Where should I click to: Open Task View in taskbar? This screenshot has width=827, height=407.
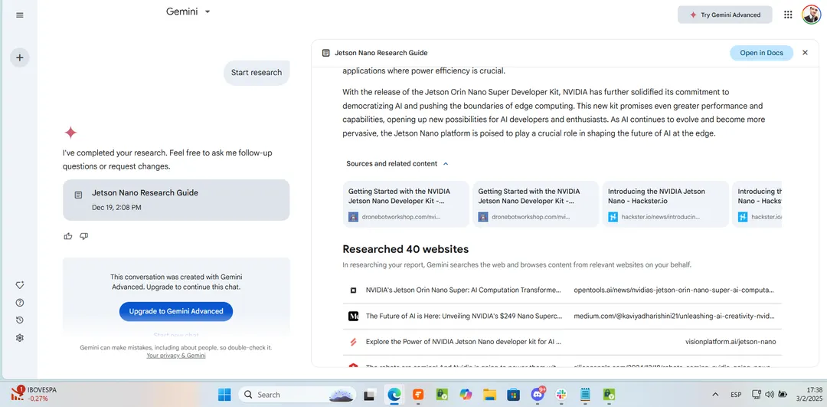pyautogui.click(x=370, y=394)
